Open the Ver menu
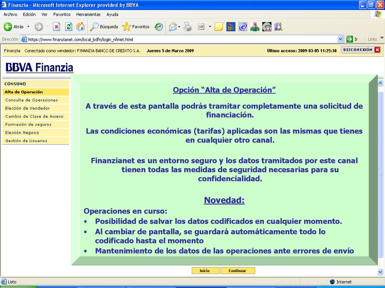Image resolution: width=385 pixels, height=288 pixels. (44, 15)
